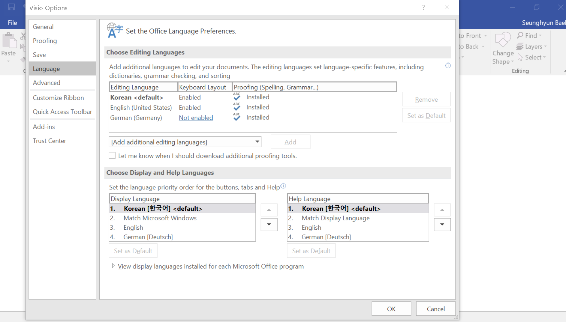Select the Customize Ribbon category
The height and width of the screenshot is (322, 566).
[x=58, y=98]
